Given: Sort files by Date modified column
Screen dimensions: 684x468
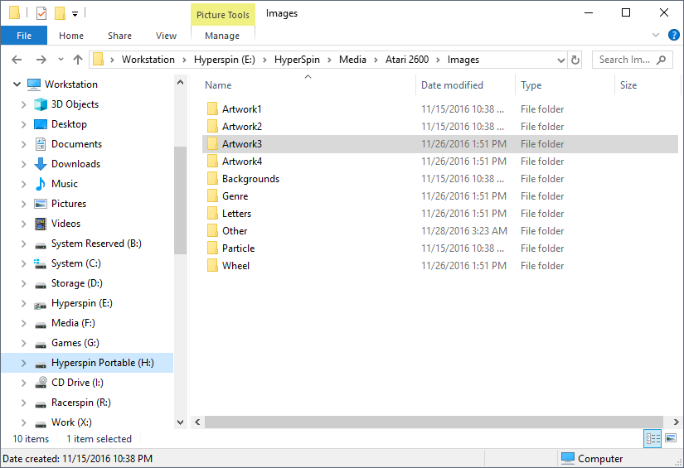Looking at the screenshot, I should 452,85.
